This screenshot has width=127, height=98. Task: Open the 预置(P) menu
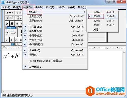pyautogui.click(x=71, y=7)
